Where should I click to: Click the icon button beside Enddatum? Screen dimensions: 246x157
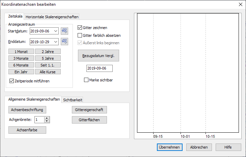click(x=64, y=42)
